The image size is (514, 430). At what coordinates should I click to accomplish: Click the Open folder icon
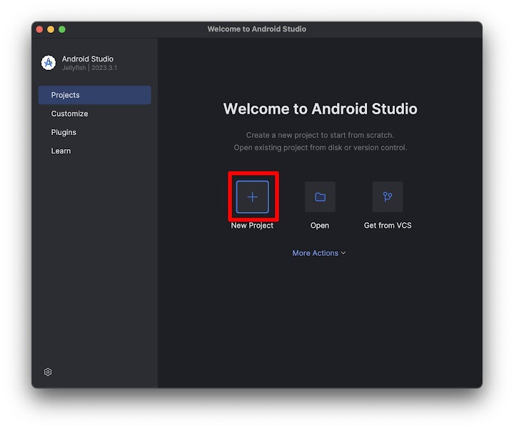coord(320,197)
